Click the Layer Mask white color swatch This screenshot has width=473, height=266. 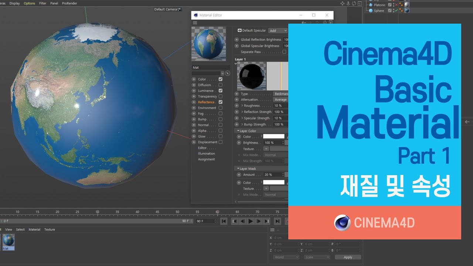274,182
